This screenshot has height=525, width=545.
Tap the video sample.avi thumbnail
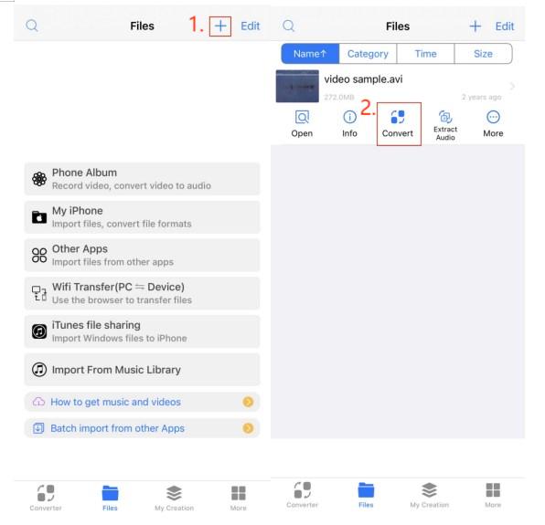point(297,86)
